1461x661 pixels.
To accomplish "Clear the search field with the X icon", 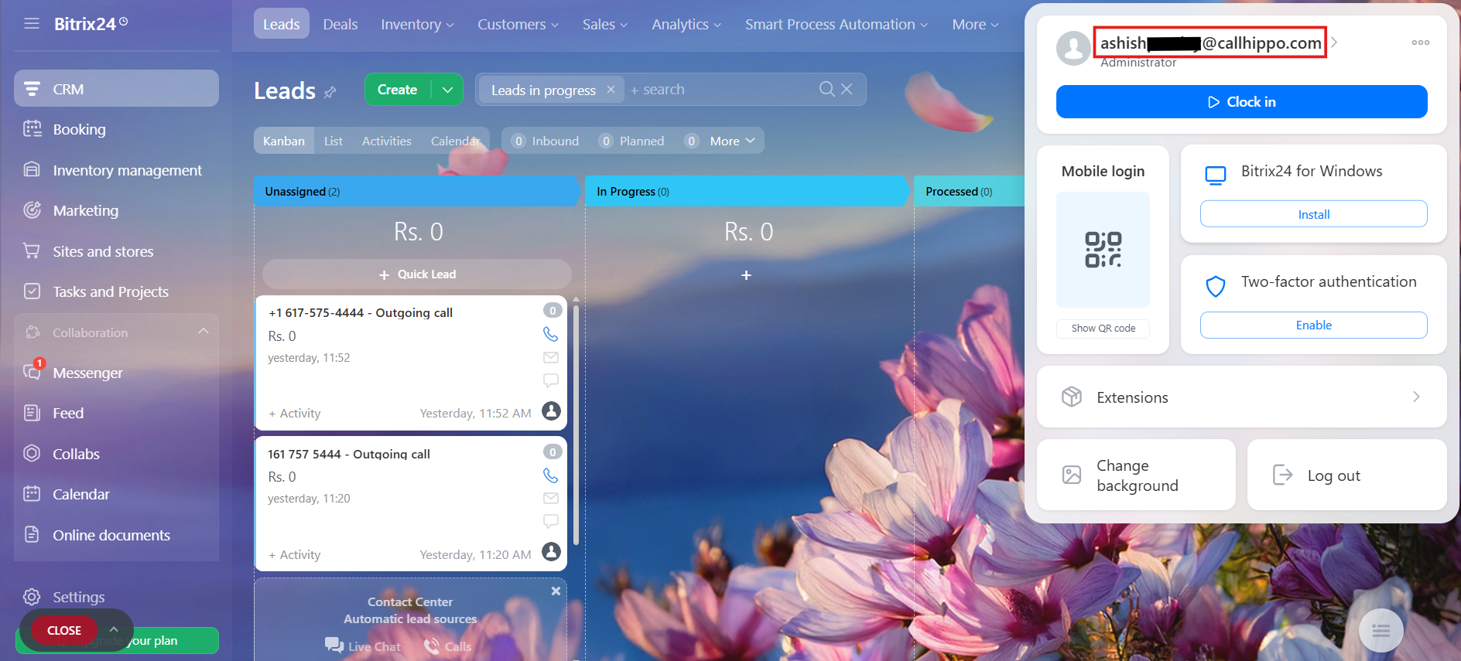I will click(847, 89).
